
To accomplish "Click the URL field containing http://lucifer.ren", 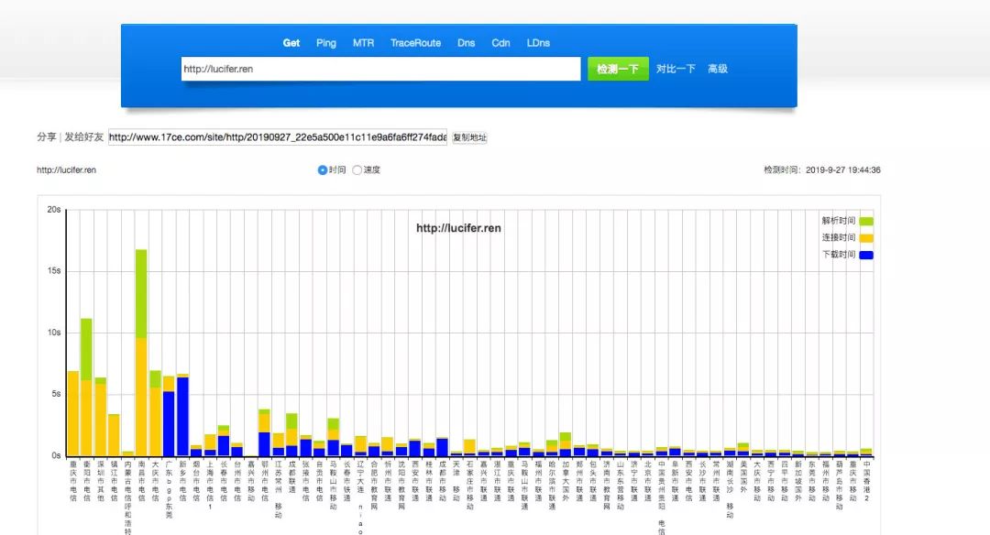I will tap(380, 69).
